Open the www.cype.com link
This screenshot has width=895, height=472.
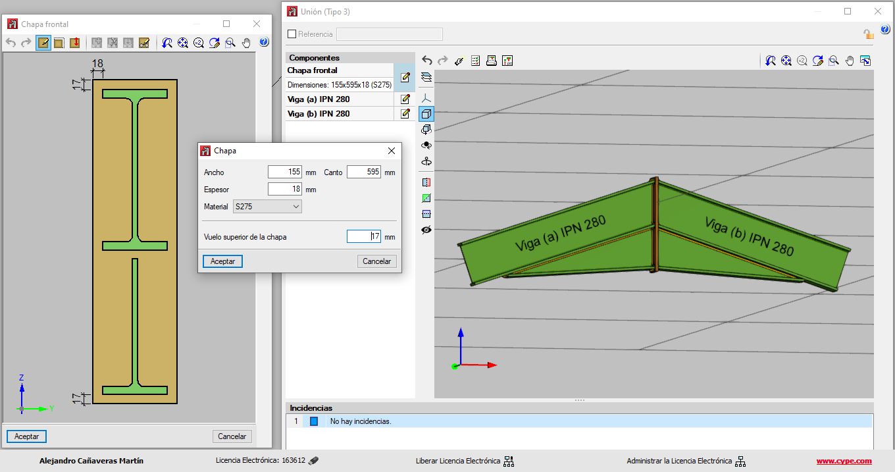coord(844,461)
